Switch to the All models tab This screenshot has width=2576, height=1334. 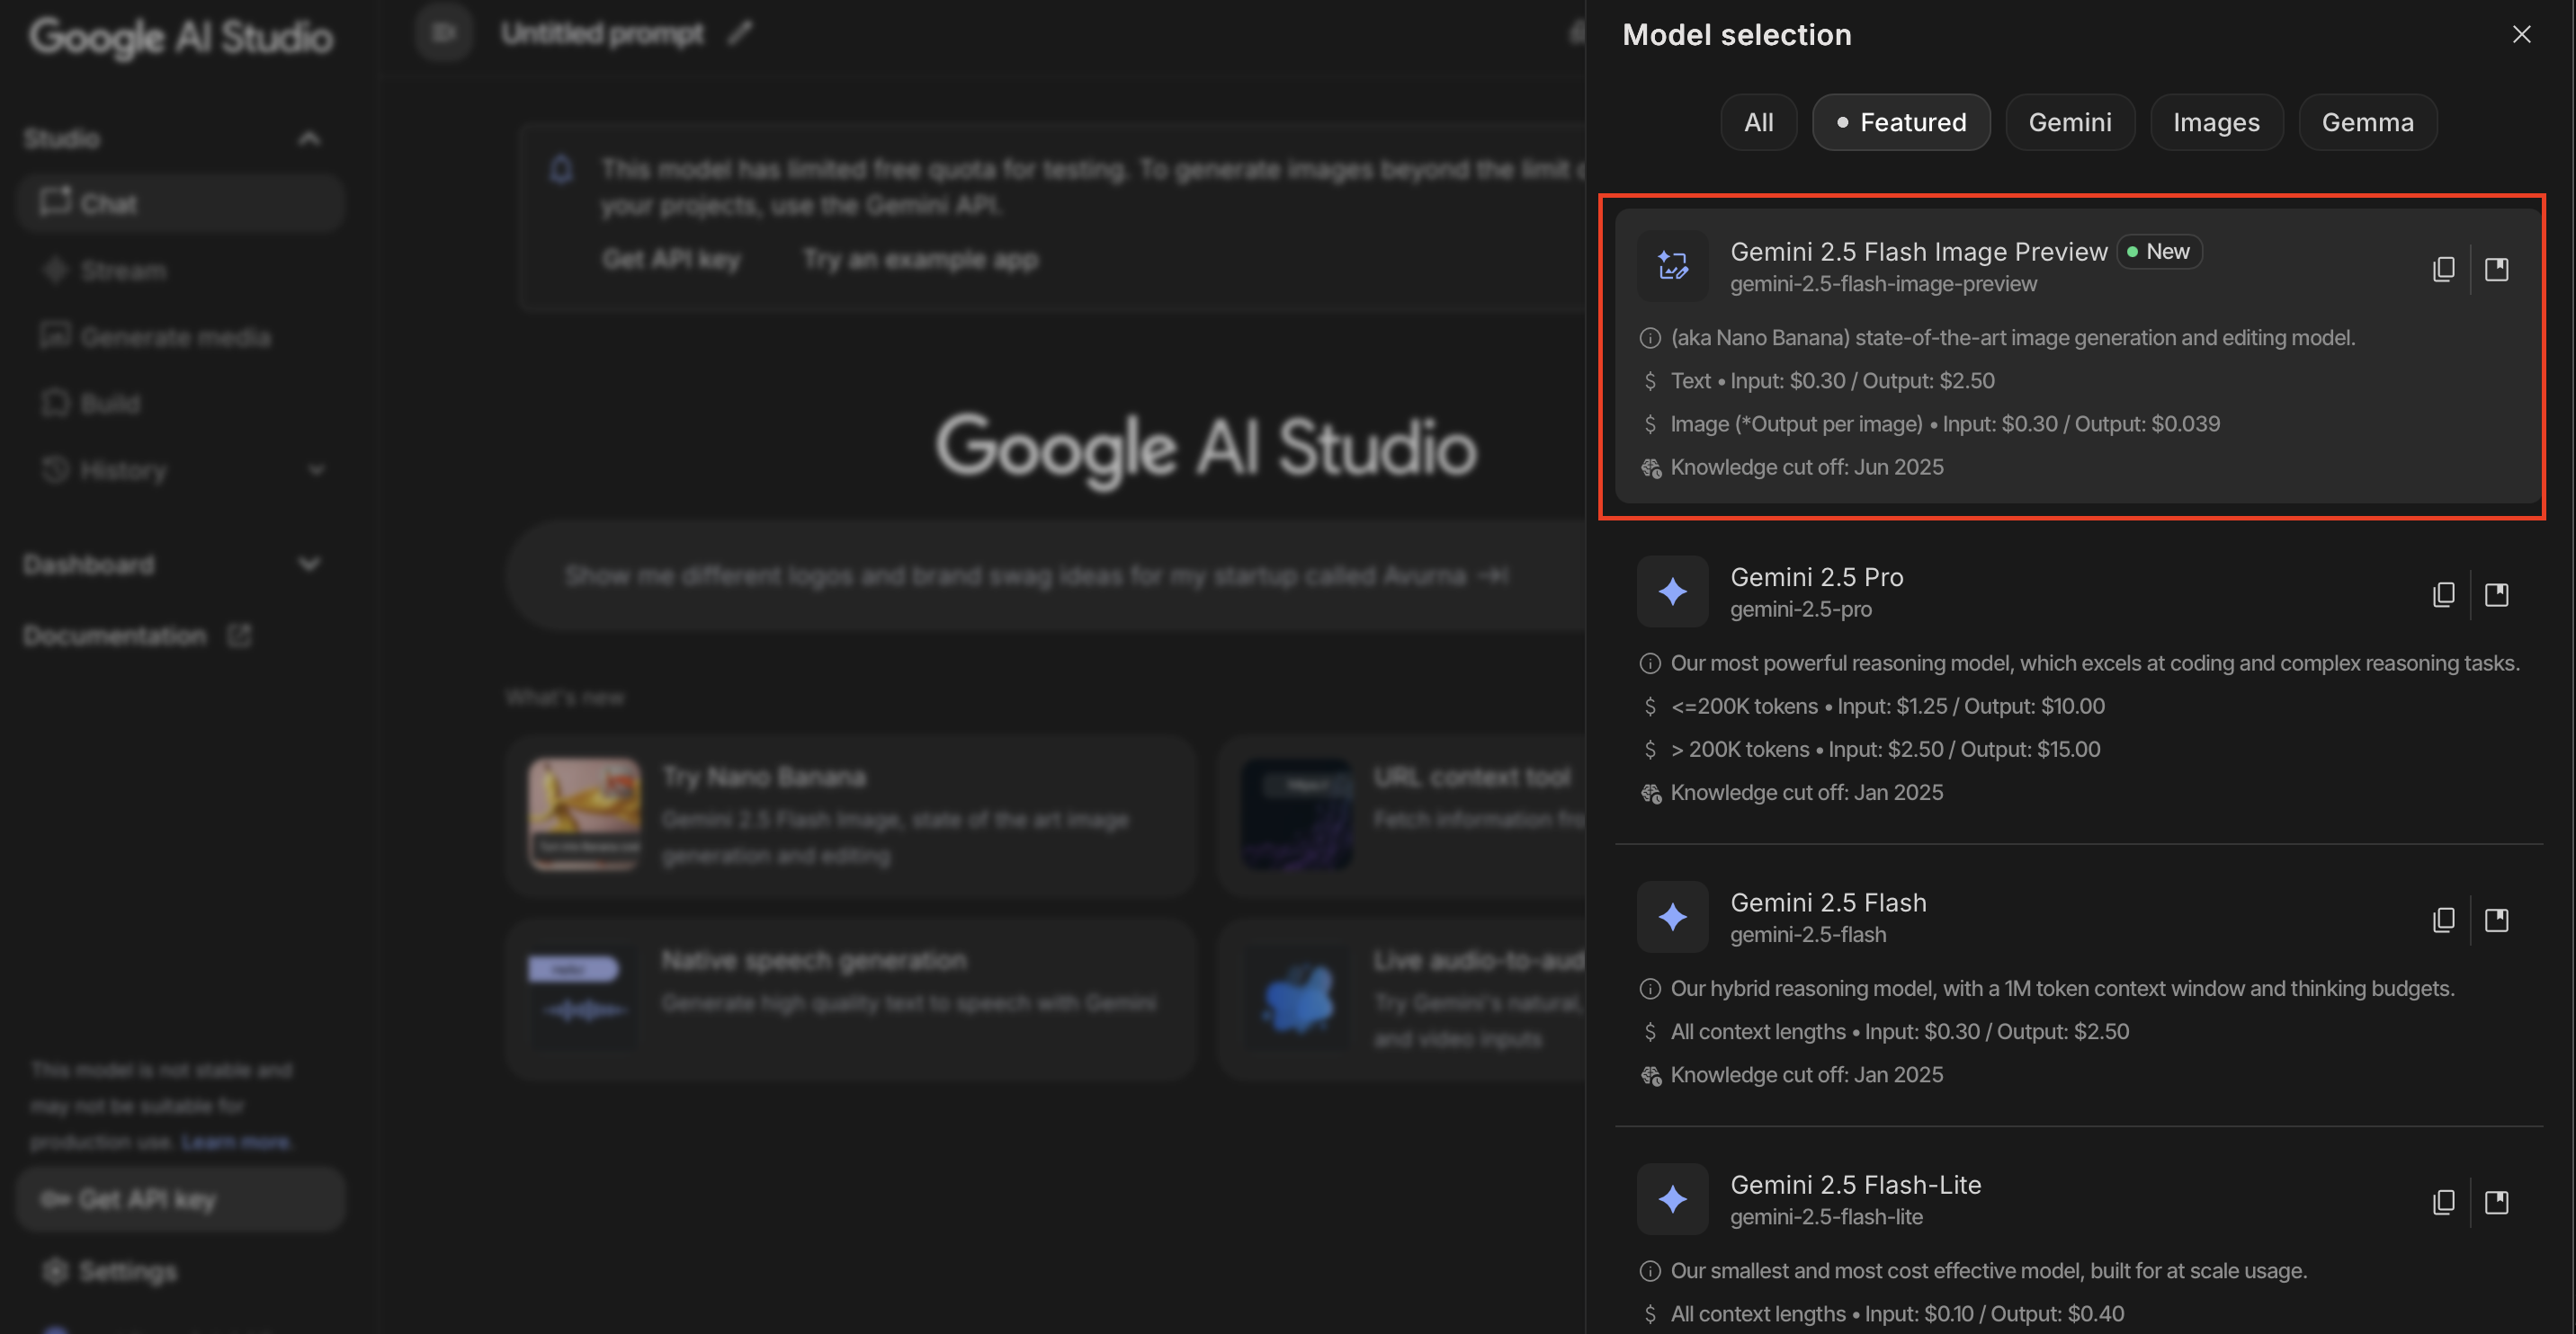coord(1758,121)
